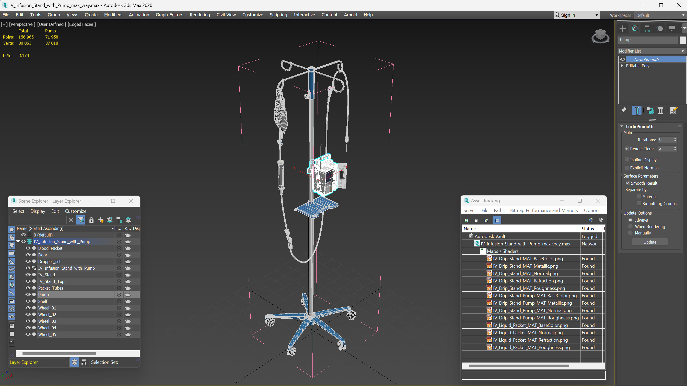Click the Edged Faces viewport label
The width and height of the screenshot is (687, 386).
click(x=81, y=24)
